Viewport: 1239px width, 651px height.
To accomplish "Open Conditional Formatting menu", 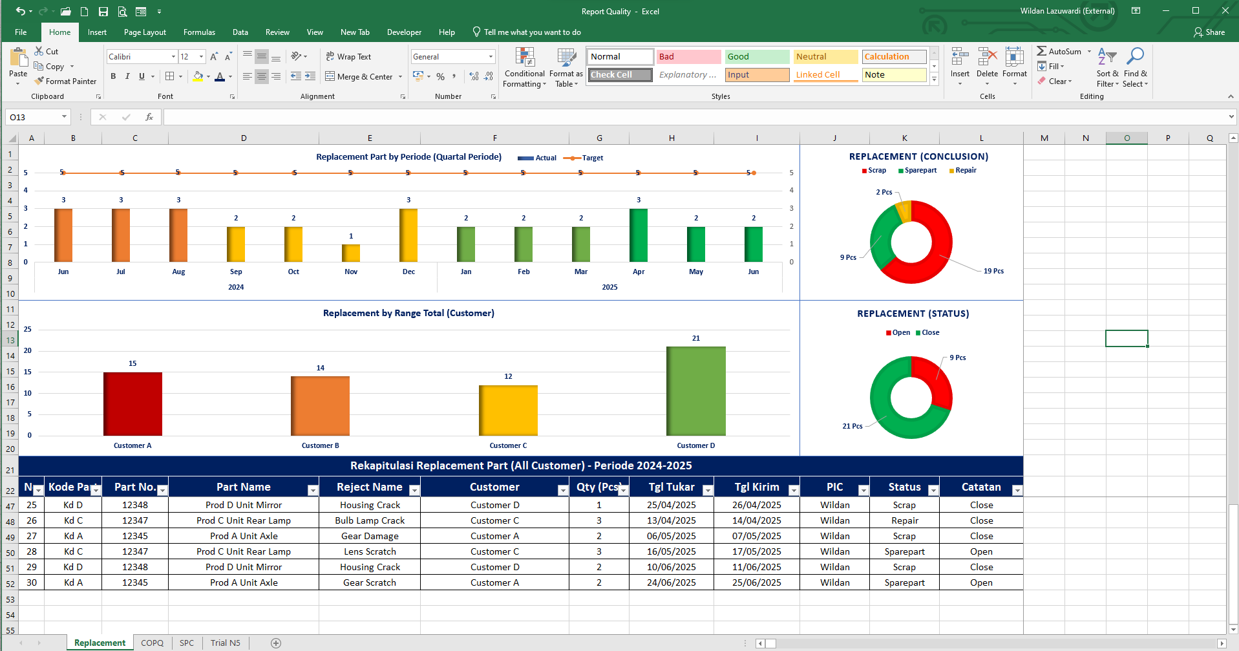I will tap(524, 68).
